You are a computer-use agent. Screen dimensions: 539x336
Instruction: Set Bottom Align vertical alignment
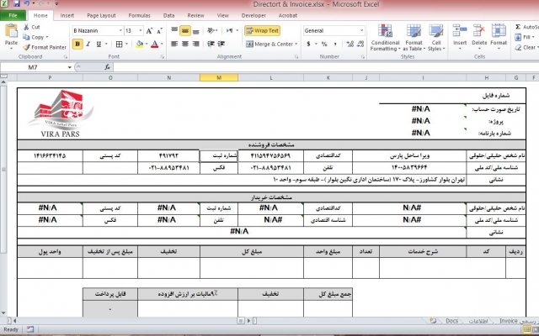click(x=195, y=30)
